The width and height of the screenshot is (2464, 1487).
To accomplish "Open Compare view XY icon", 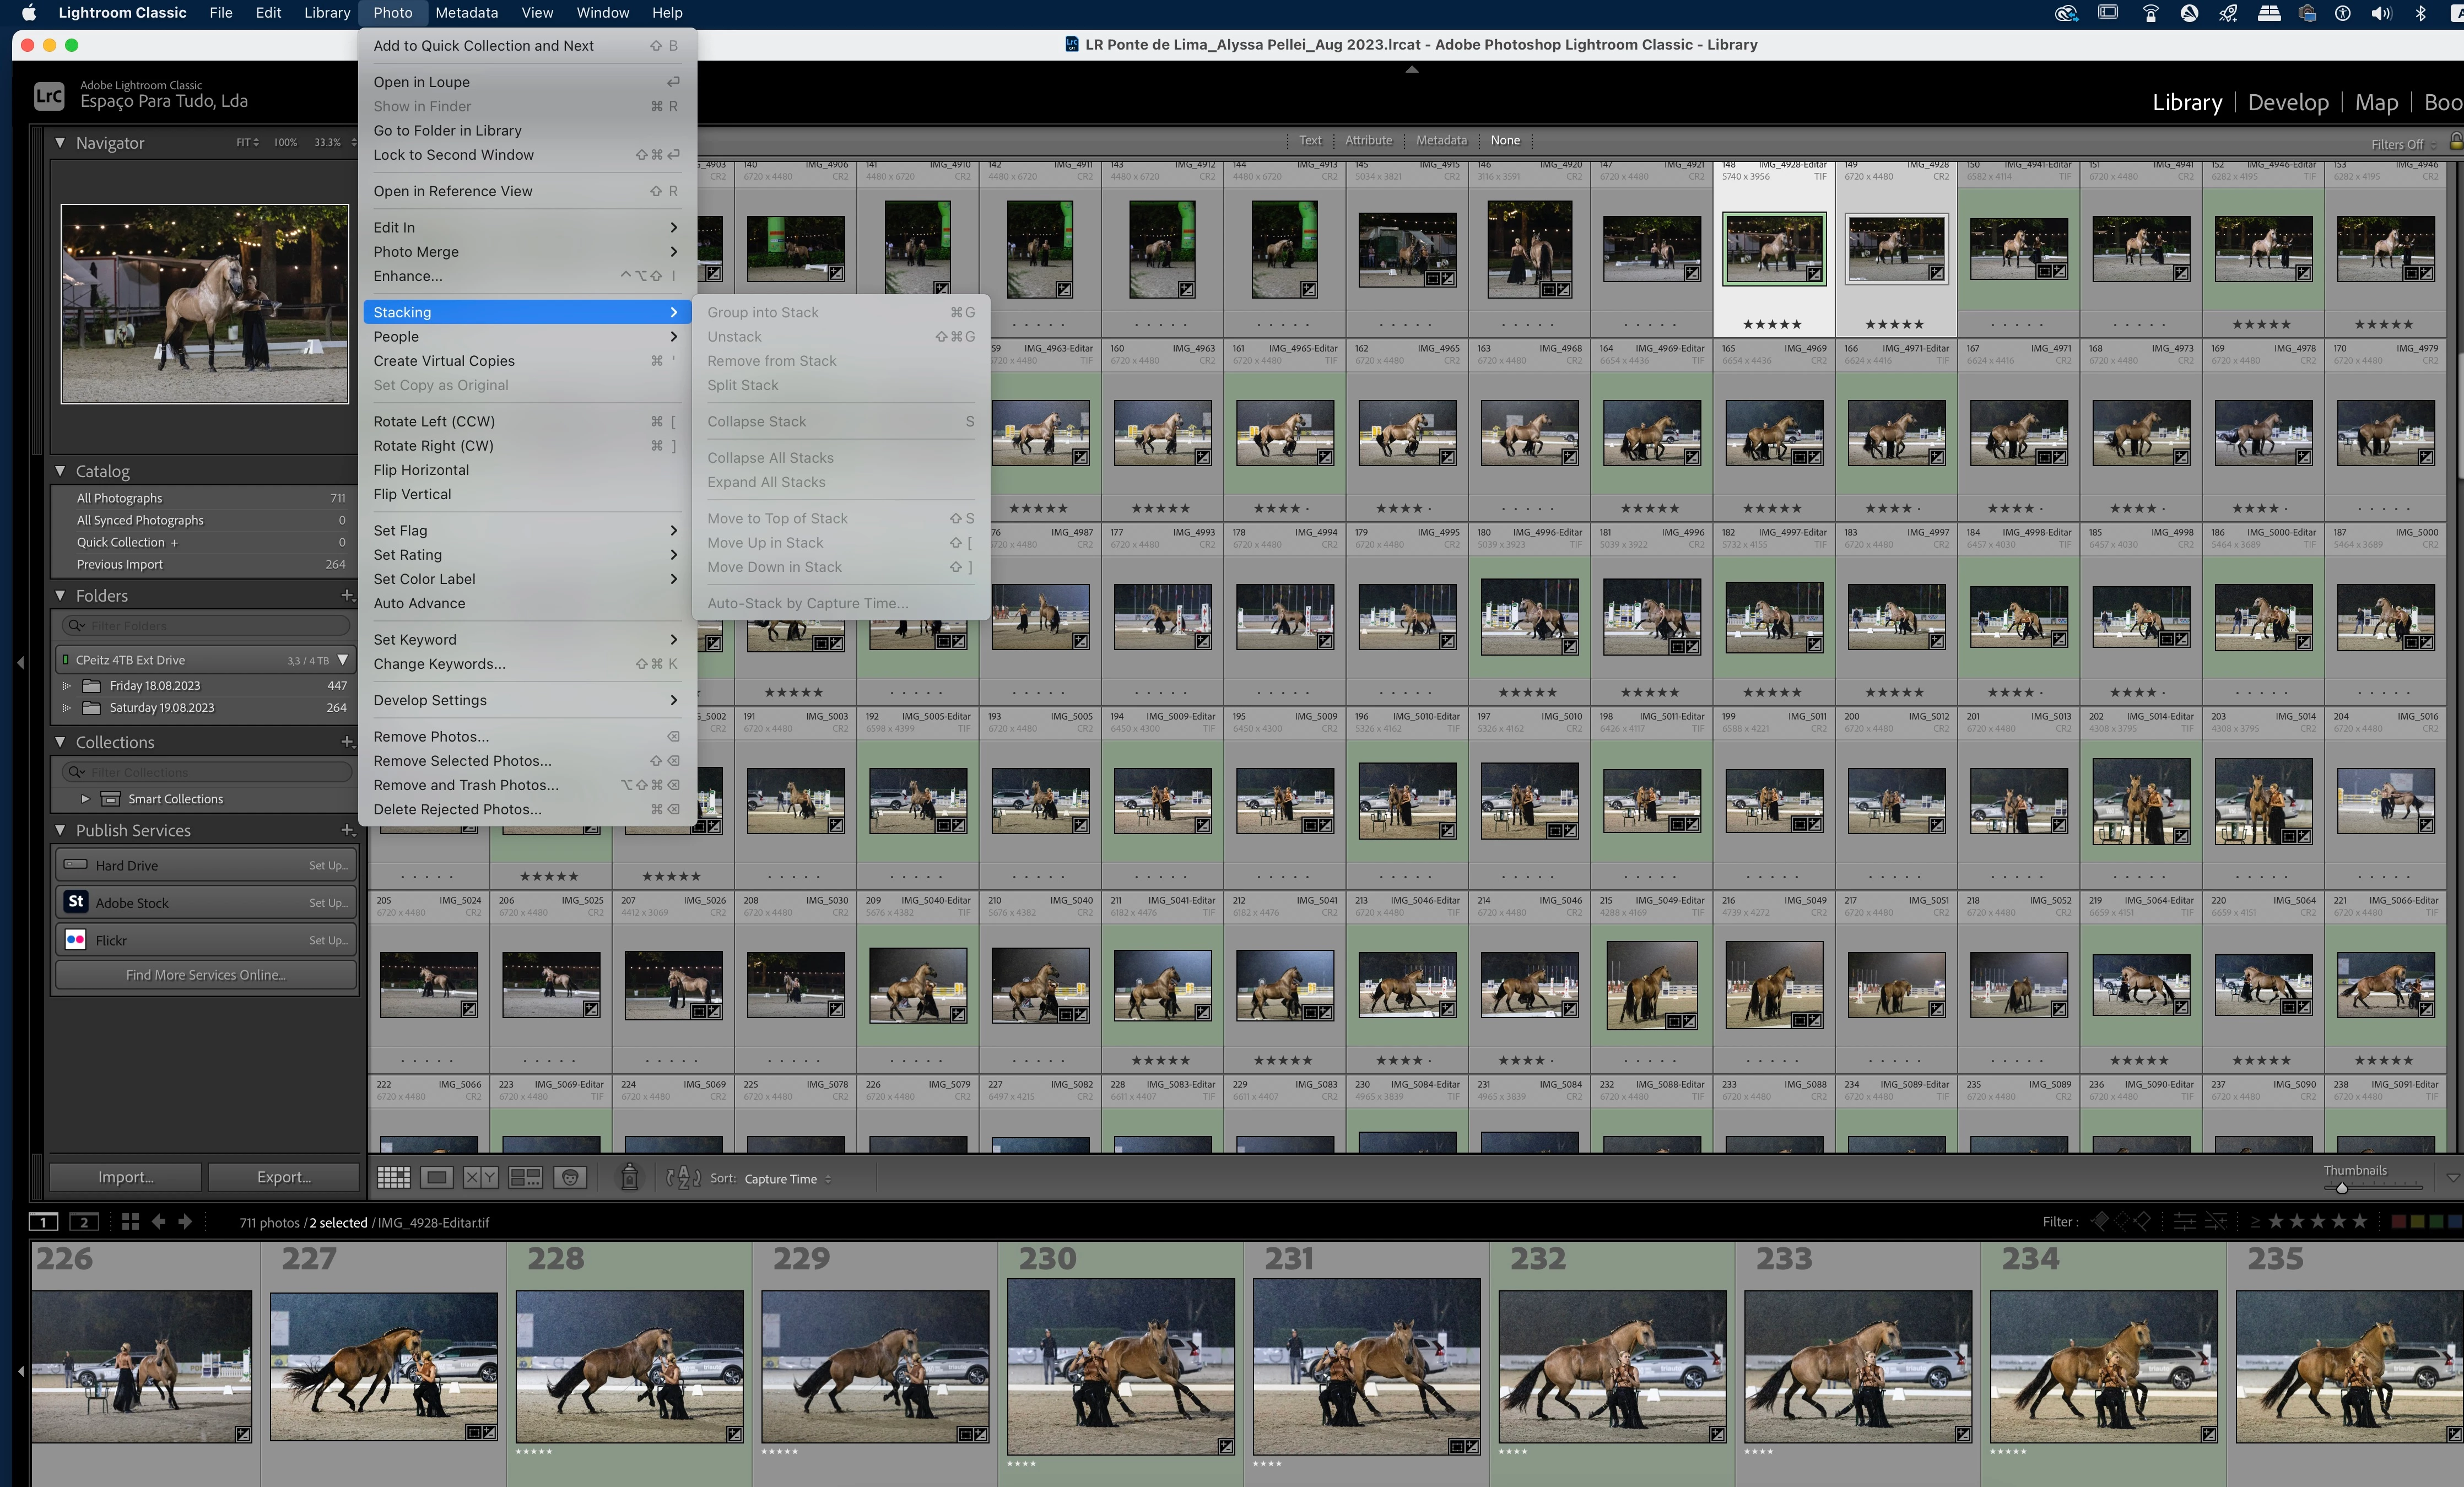I will coord(480,1178).
